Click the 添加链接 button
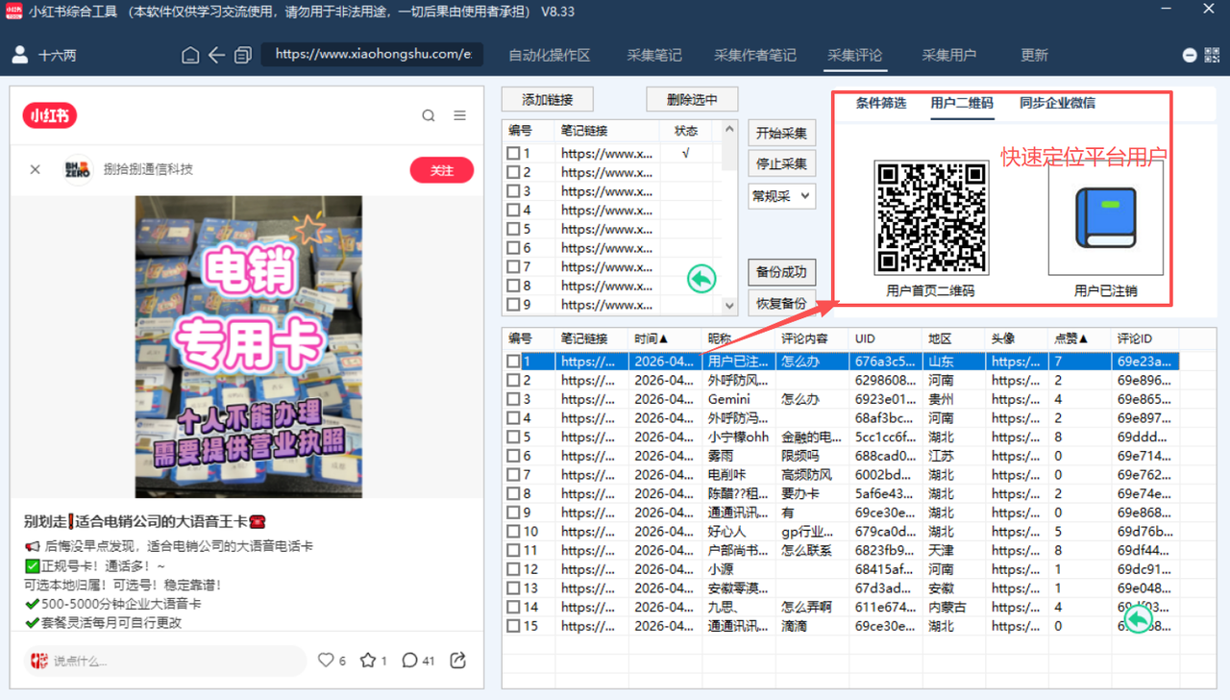1230x700 pixels. click(x=547, y=100)
